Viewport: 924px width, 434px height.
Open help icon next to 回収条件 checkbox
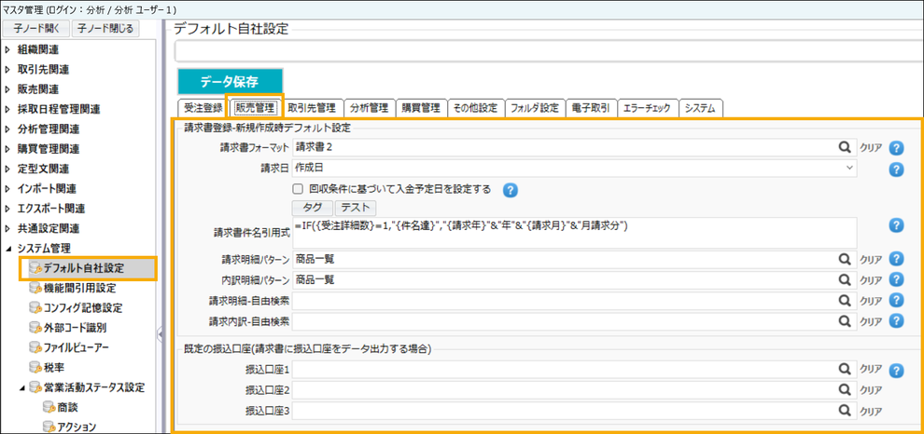(x=511, y=189)
